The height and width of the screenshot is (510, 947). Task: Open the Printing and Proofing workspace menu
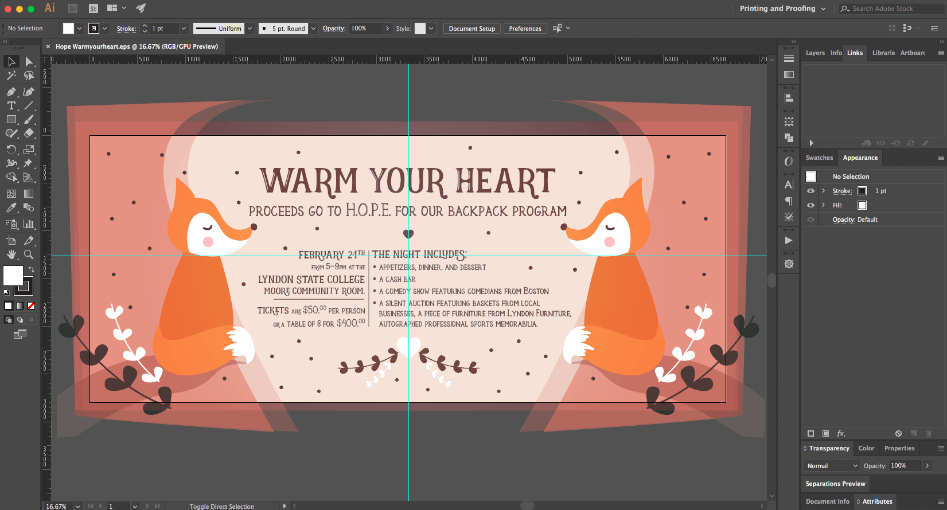782,9
